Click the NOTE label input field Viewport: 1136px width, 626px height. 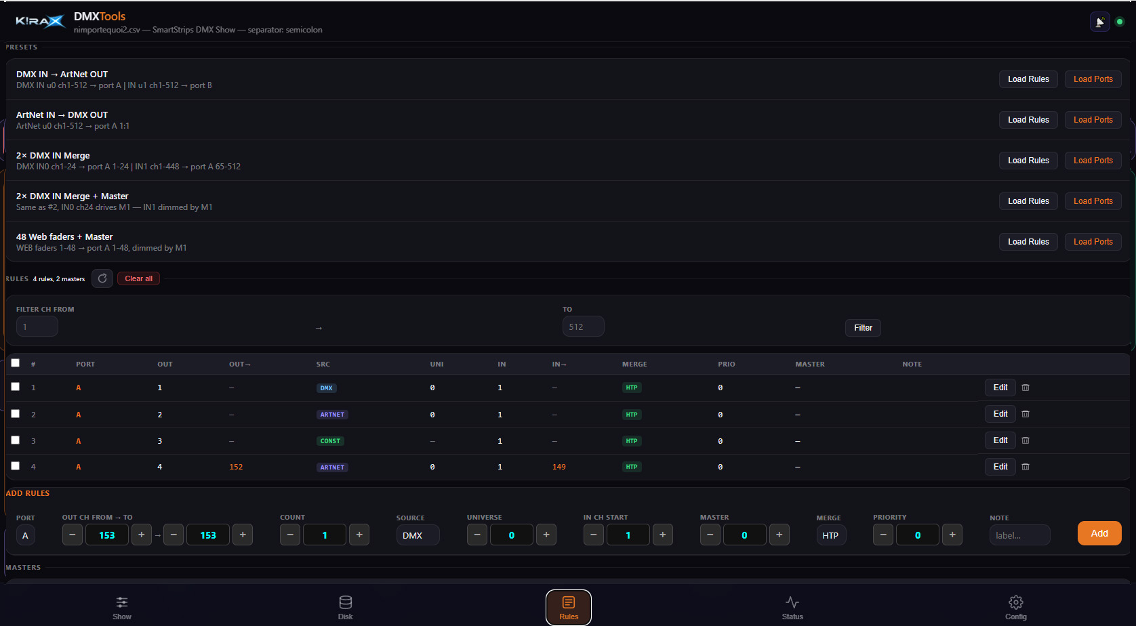click(x=1019, y=535)
